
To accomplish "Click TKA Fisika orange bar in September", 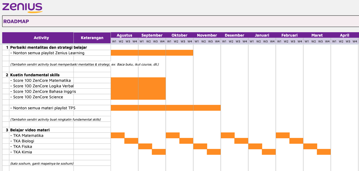I will coord(145,146).
